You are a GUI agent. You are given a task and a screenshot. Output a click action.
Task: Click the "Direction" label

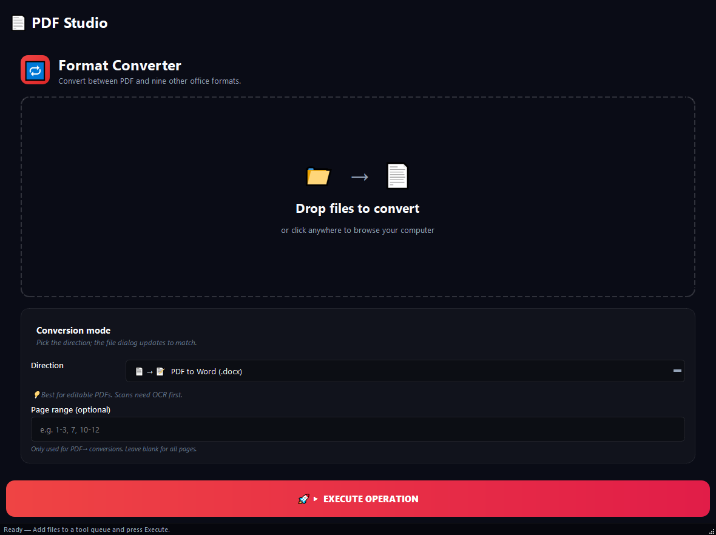tap(47, 365)
